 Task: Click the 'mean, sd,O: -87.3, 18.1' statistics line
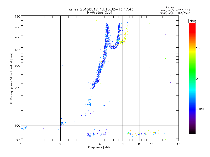tap(175, 10)
